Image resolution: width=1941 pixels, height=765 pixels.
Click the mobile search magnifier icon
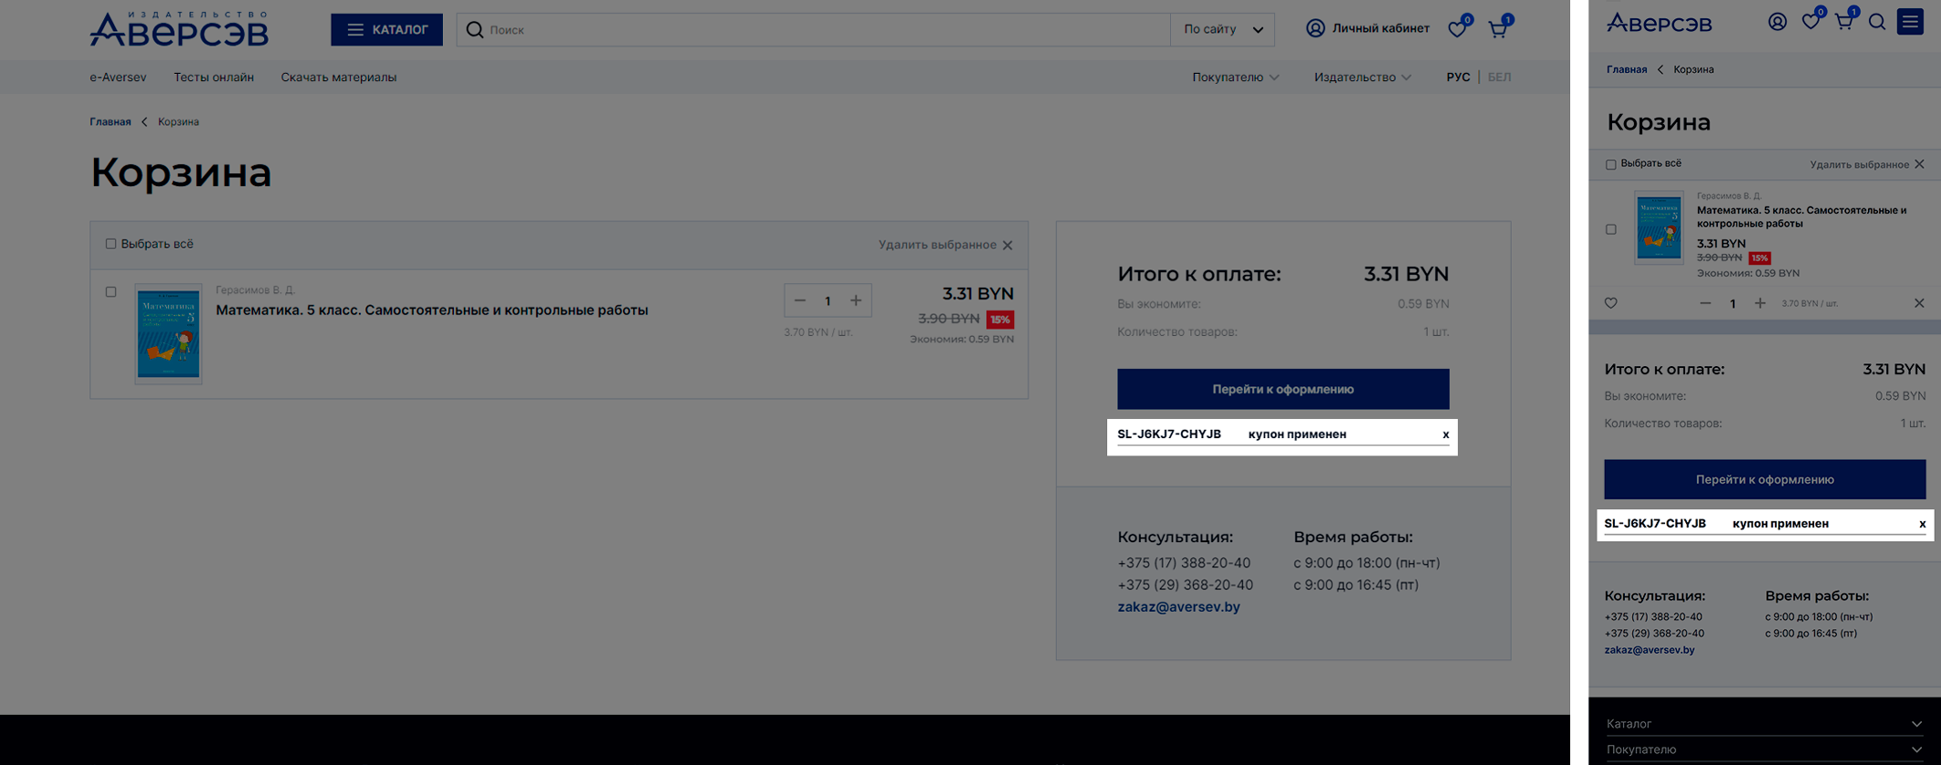pos(1877,22)
